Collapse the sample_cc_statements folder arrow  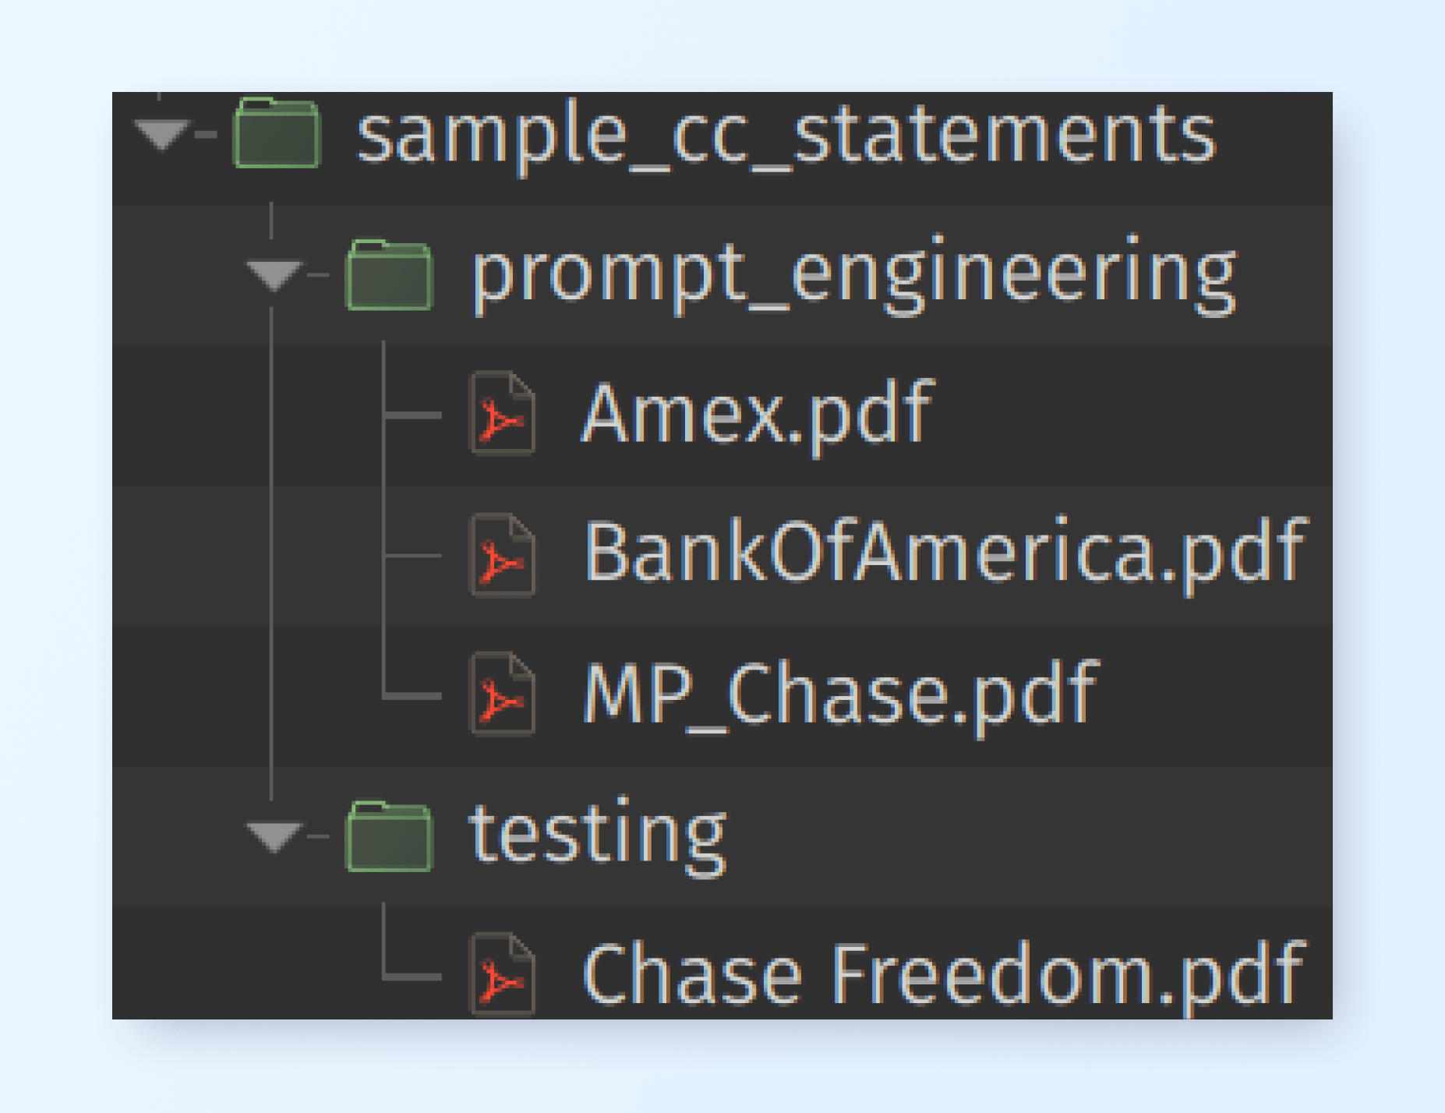[x=162, y=133]
